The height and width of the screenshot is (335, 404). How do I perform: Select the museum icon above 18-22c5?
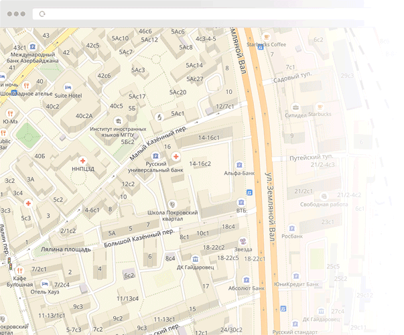point(196,259)
